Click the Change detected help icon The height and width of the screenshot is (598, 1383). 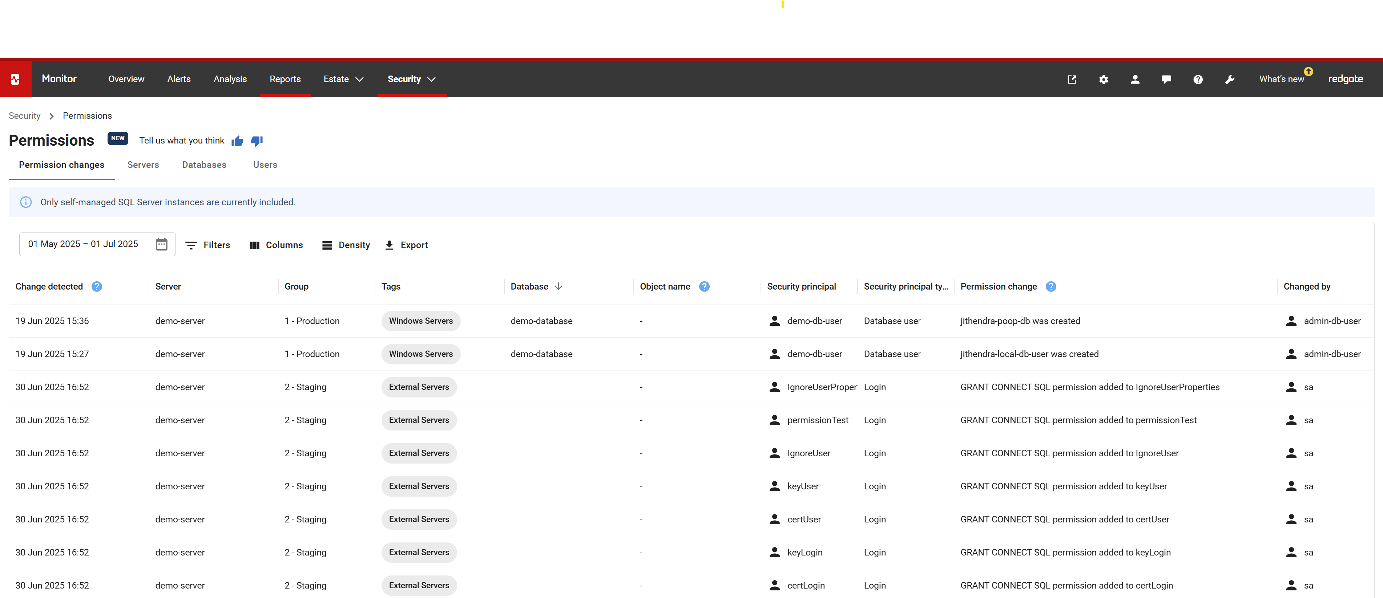click(97, 287)
